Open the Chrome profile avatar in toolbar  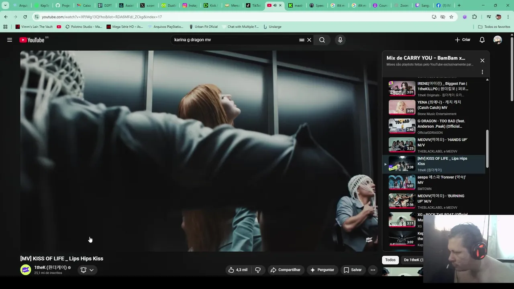498,17
